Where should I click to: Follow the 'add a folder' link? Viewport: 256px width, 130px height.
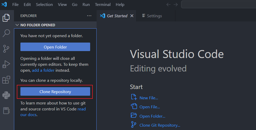43,70
